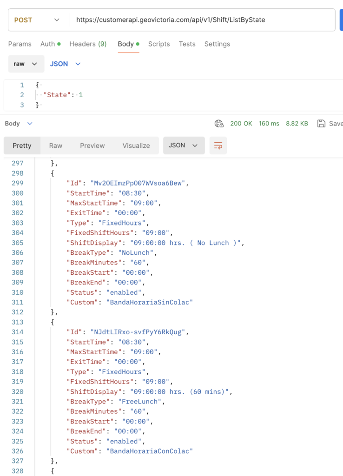Open the request Settings tab
Viewport: 343px width, 476px height.
tap(217, 44)
